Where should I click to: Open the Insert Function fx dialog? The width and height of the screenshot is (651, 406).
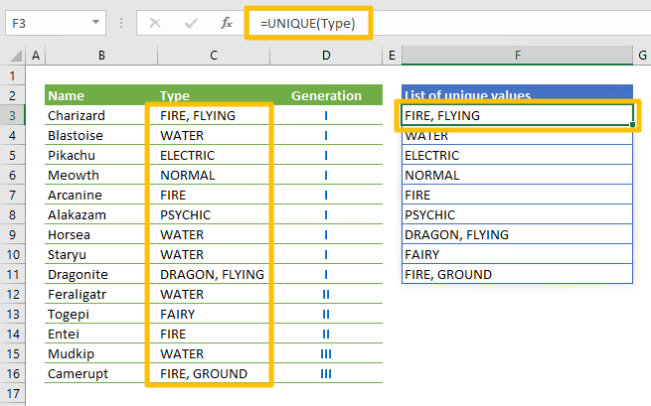(227, 23)
